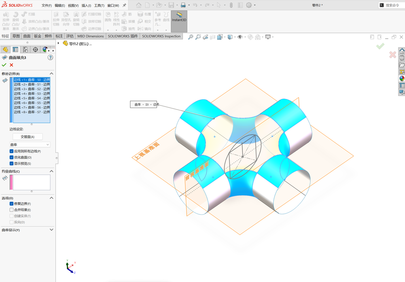Screen dimensions: 405x282
Task: Click the Instant3D toolbar button
Action: pos(179,21)
